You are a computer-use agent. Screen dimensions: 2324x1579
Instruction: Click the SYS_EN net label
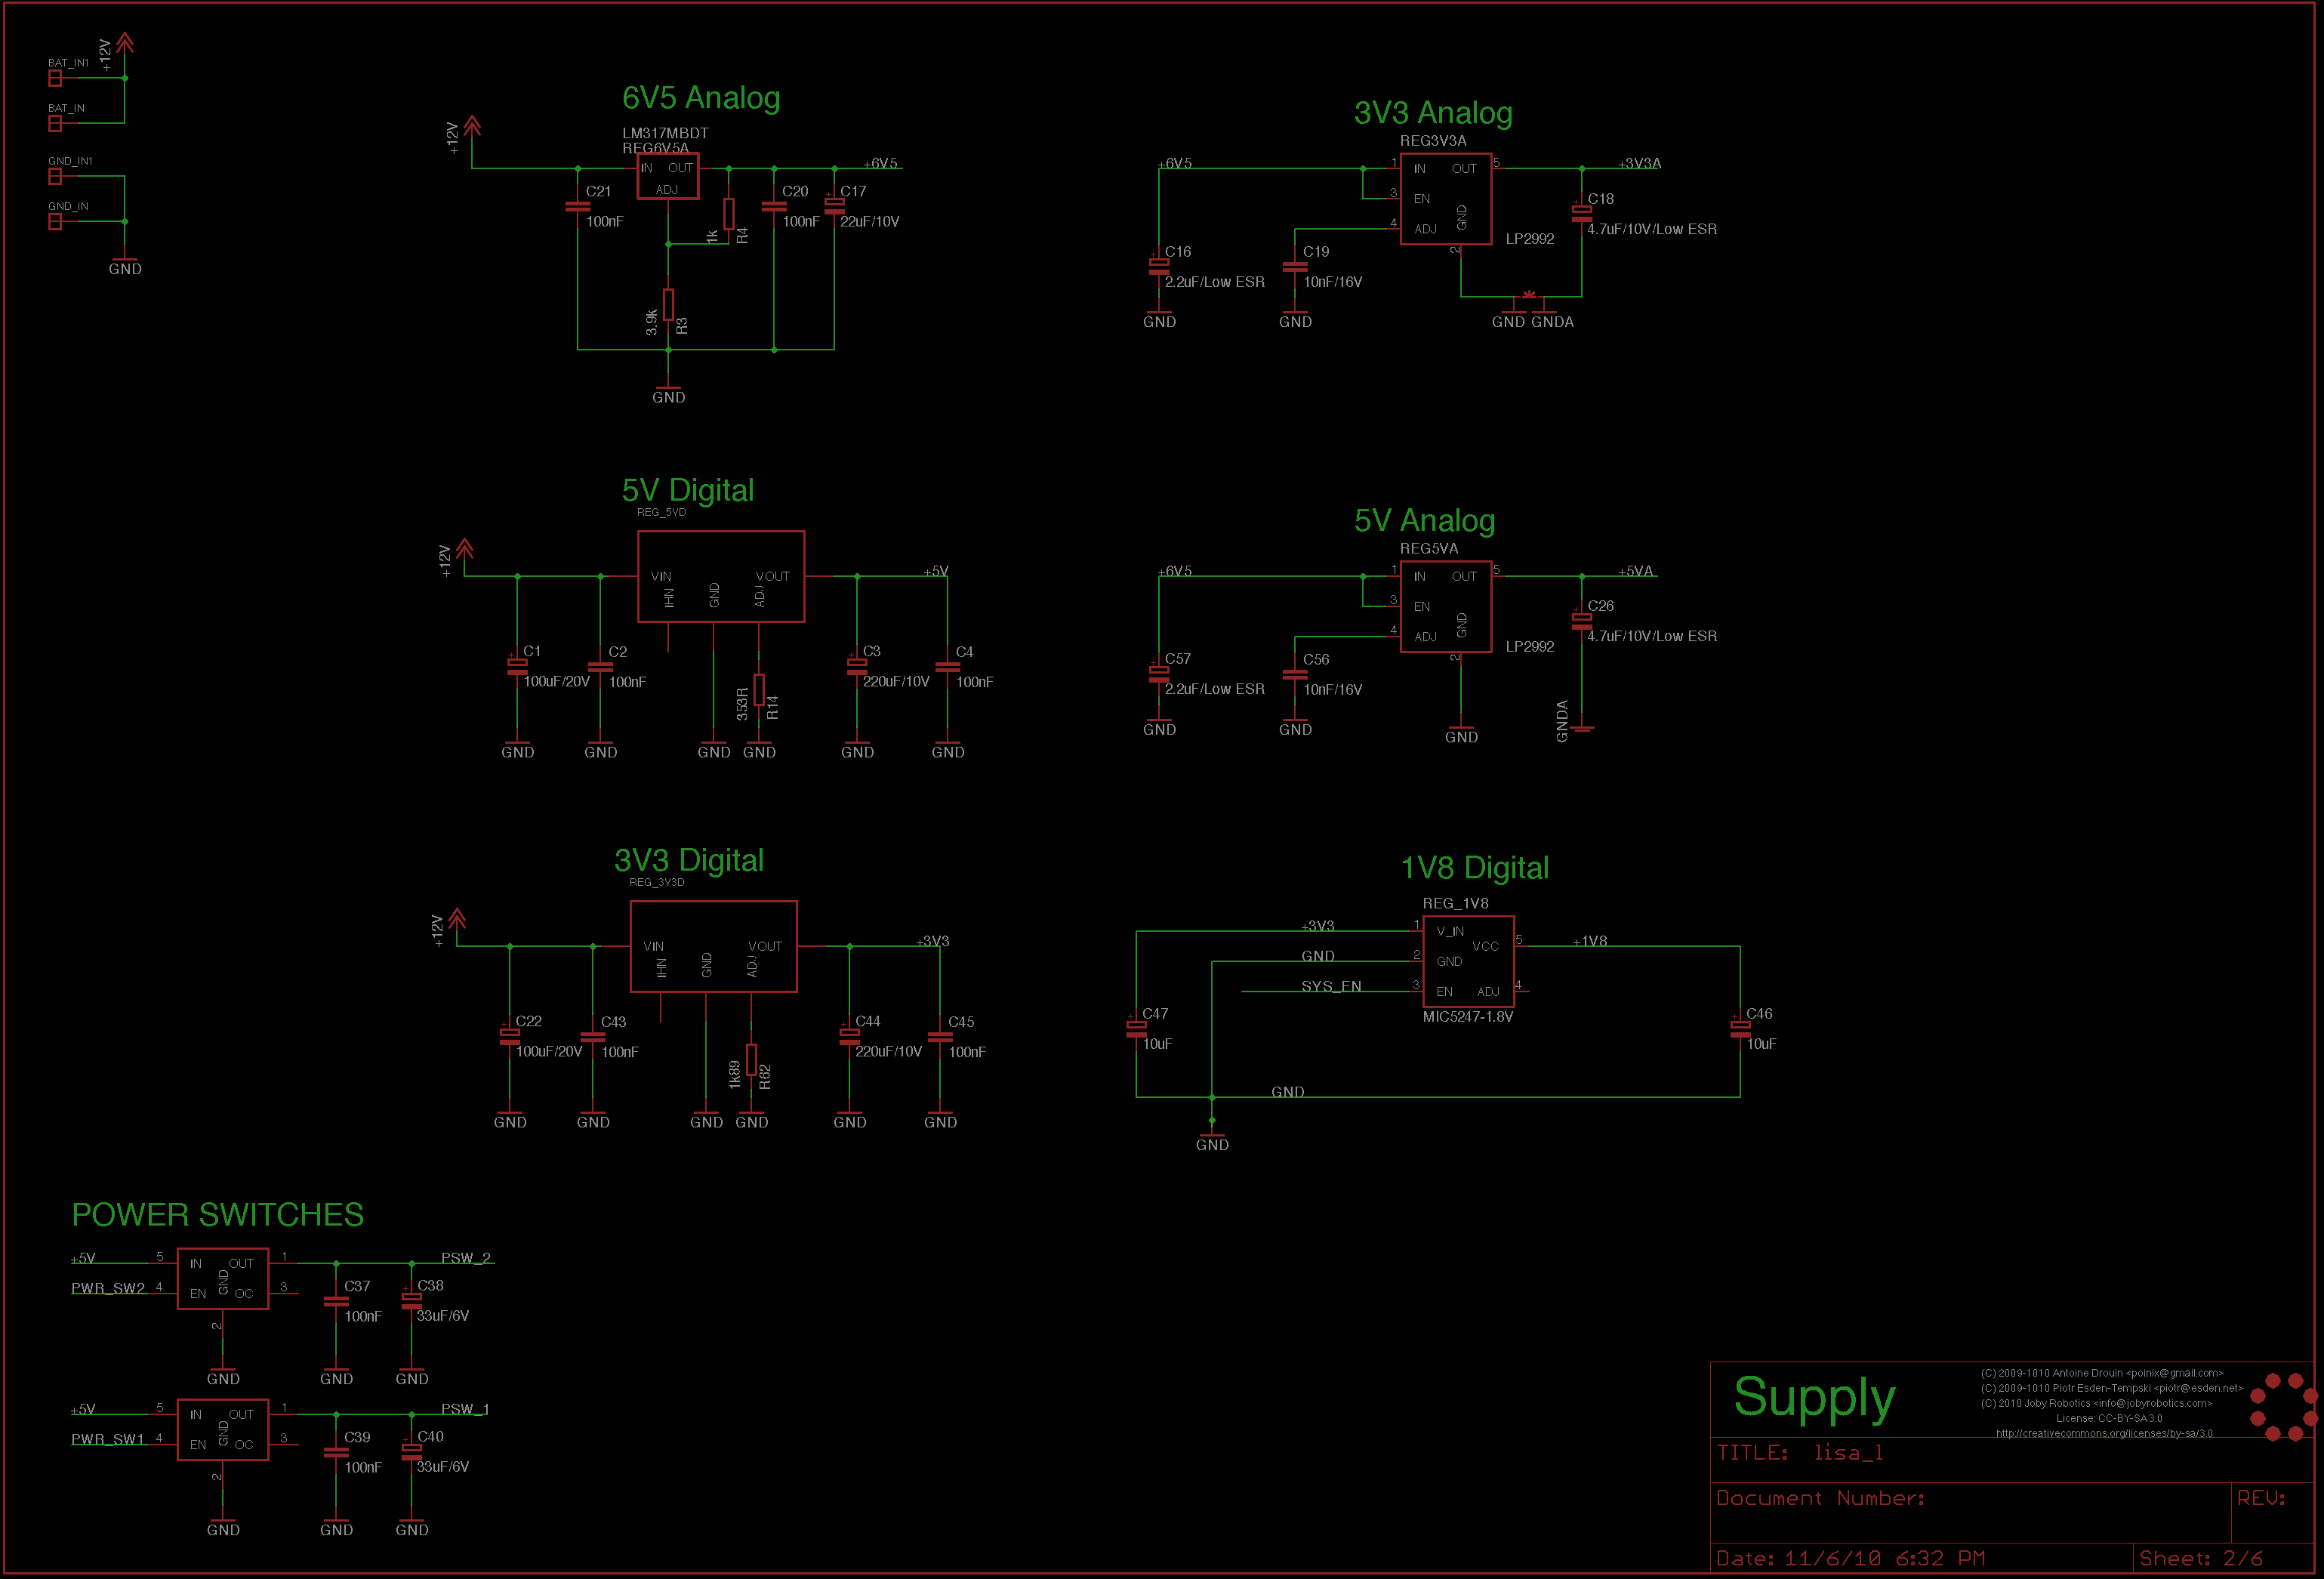pyautogui.click(x=1331, y=986)
